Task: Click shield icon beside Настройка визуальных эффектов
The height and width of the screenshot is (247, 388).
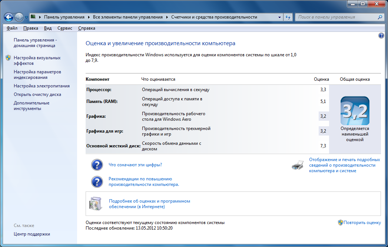Action: tap(8, 58)
